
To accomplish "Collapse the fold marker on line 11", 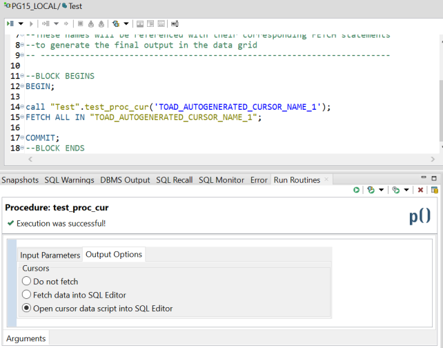I will click(x=22, y=75).
